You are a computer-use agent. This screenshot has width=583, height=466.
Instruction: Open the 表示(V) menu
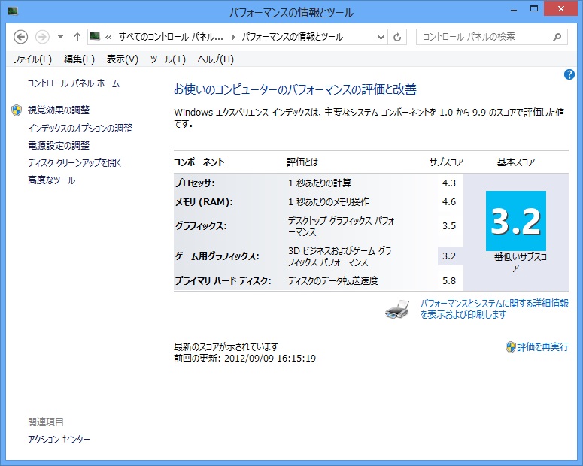click(x=122, y=59)
